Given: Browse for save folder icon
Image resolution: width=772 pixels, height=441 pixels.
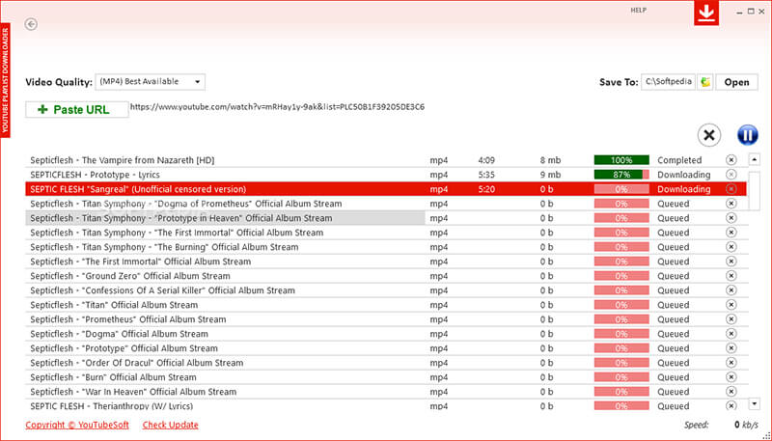Looking at the screenshot, I should pyautogui.click(x=705, y=82).
